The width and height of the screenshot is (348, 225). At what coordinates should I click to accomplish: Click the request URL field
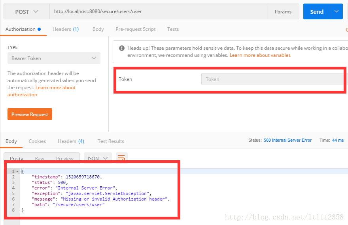tap(158, 11)
